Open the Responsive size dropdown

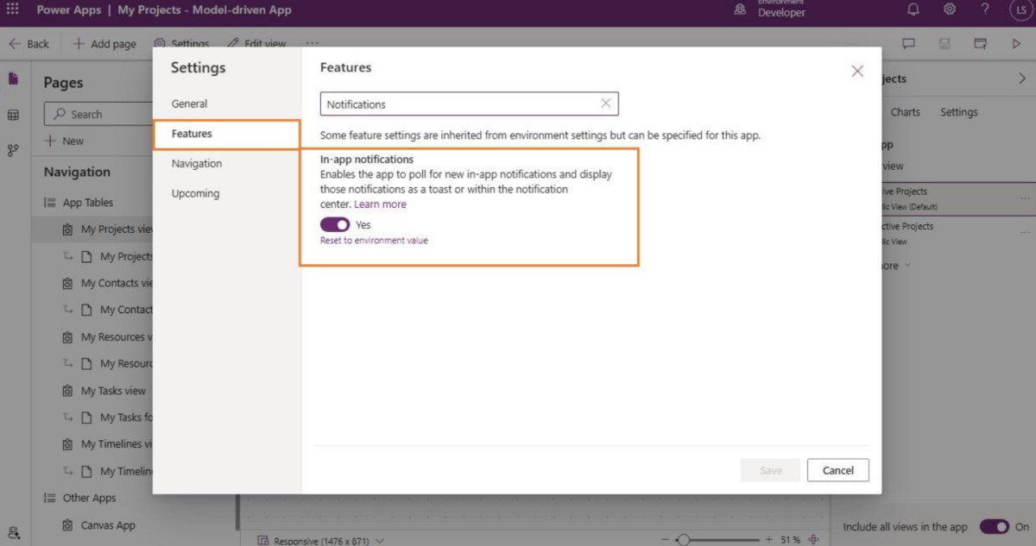[x=321, y=541]
